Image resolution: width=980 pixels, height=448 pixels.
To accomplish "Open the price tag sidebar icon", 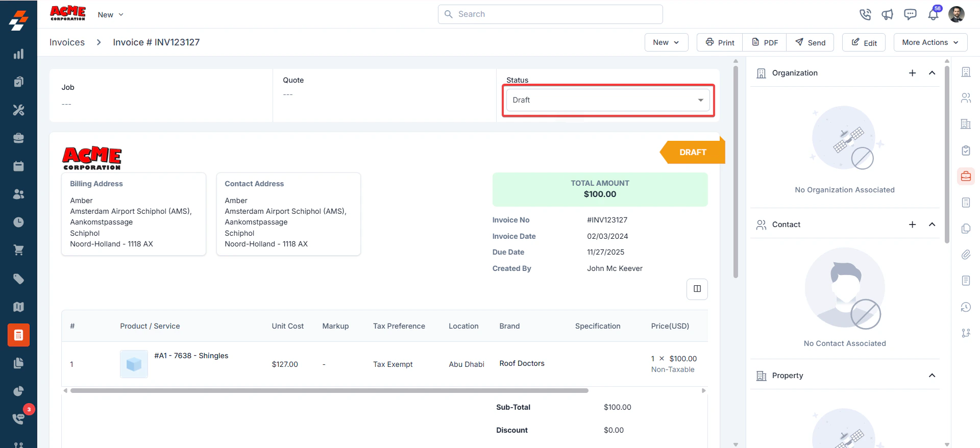I will [18, 279].
